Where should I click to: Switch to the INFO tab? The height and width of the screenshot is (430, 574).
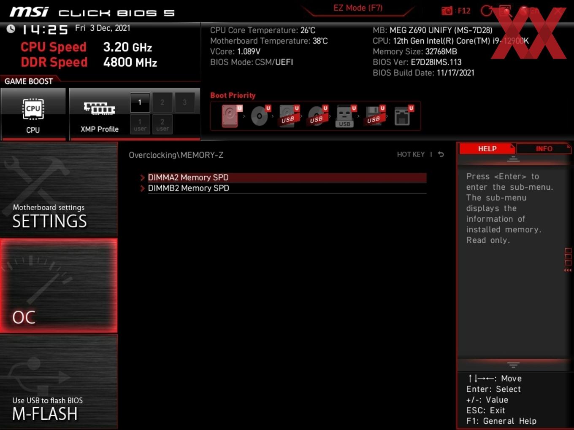click(x=544, y=148)
